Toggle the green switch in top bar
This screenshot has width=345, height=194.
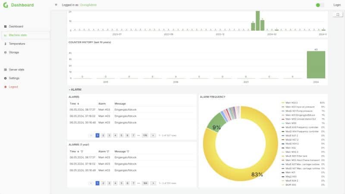pyautogui.click(x=320, y=5)
